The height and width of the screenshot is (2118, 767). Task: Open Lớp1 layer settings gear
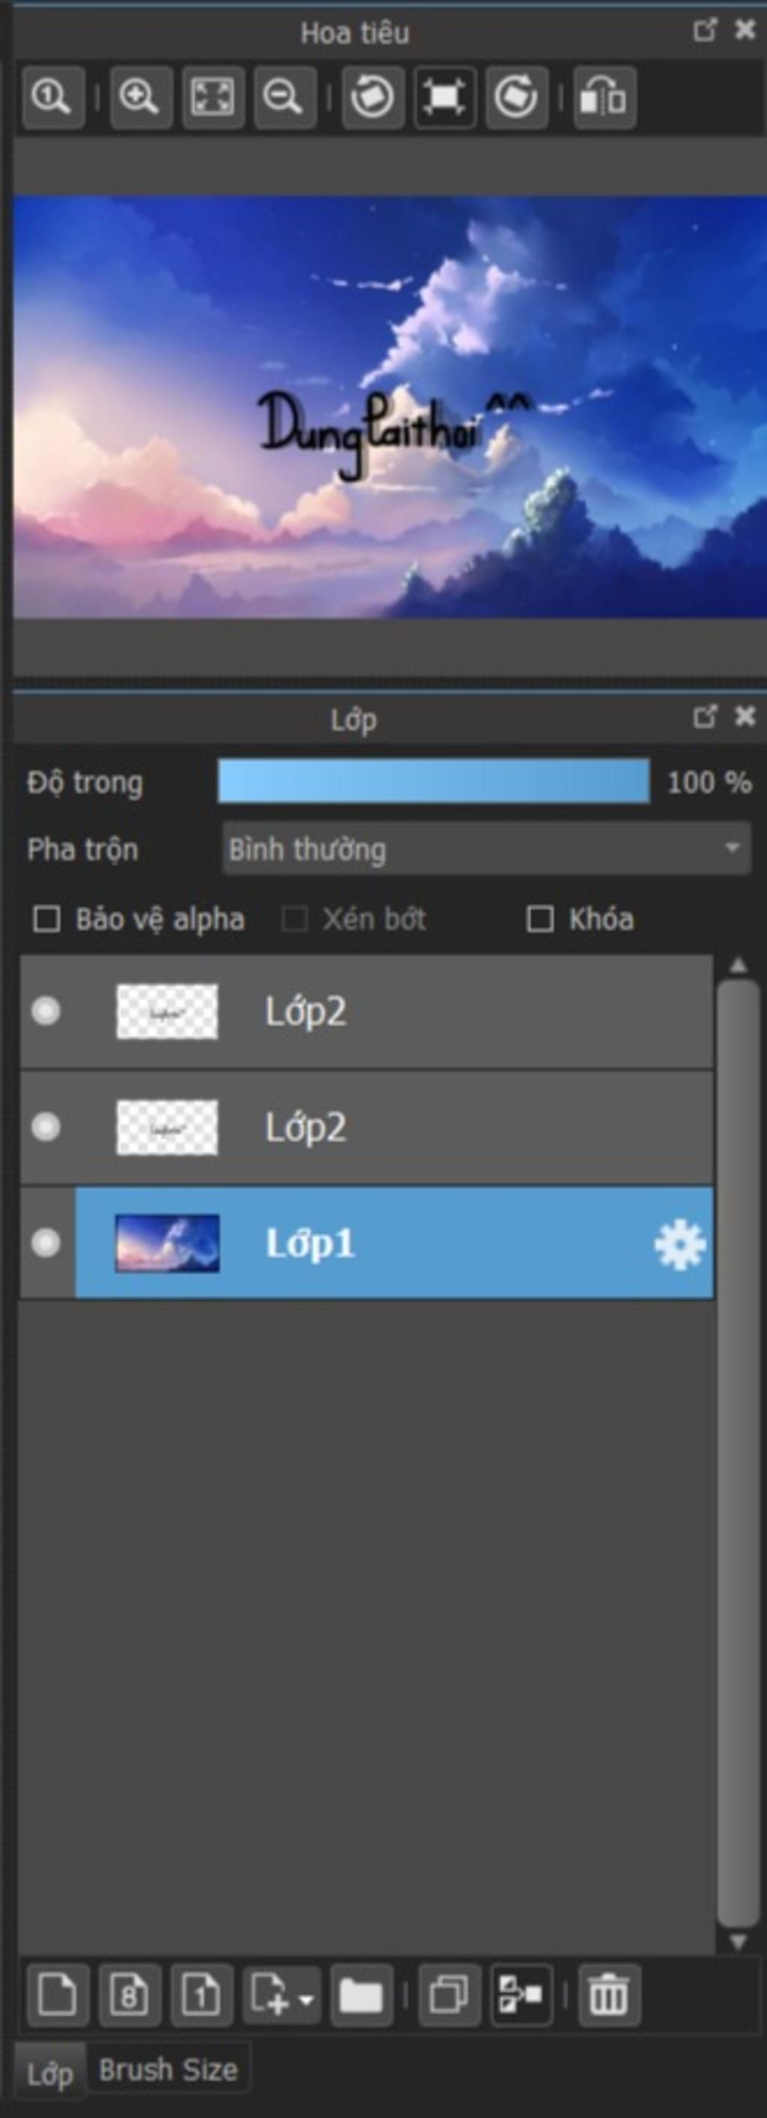click(x=680, y=1245)
